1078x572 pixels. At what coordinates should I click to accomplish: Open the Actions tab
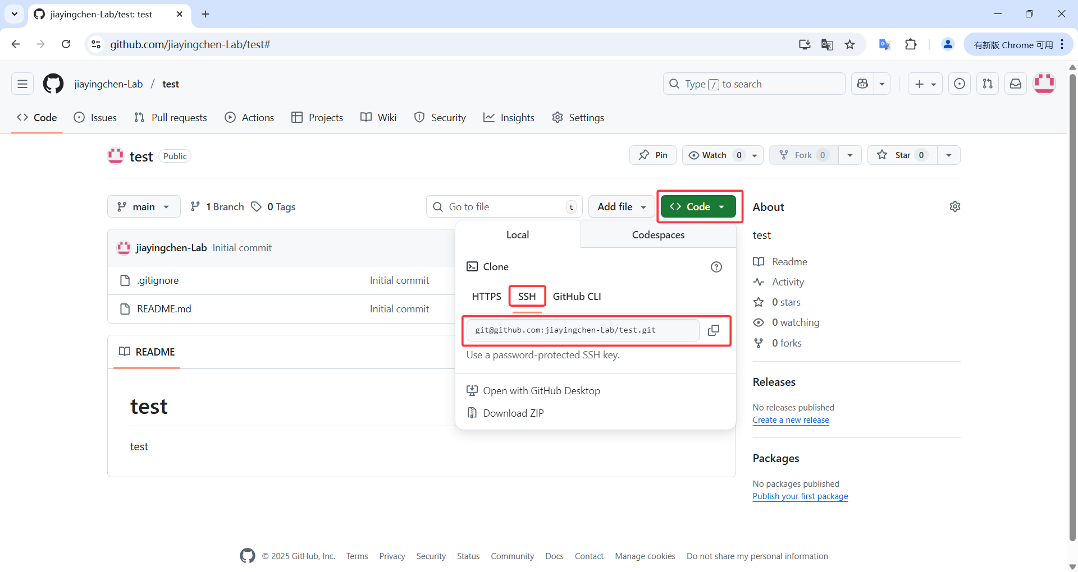coord(249,117)
